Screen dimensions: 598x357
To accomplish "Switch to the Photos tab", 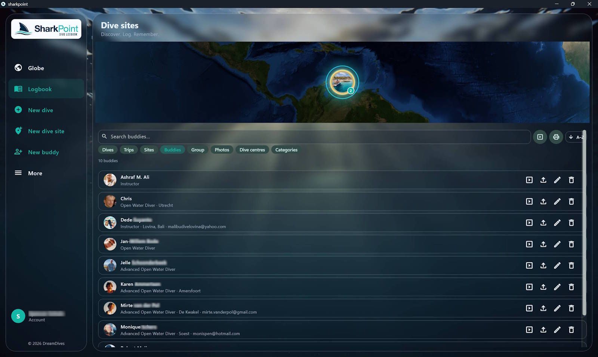I will coord(222,150).
